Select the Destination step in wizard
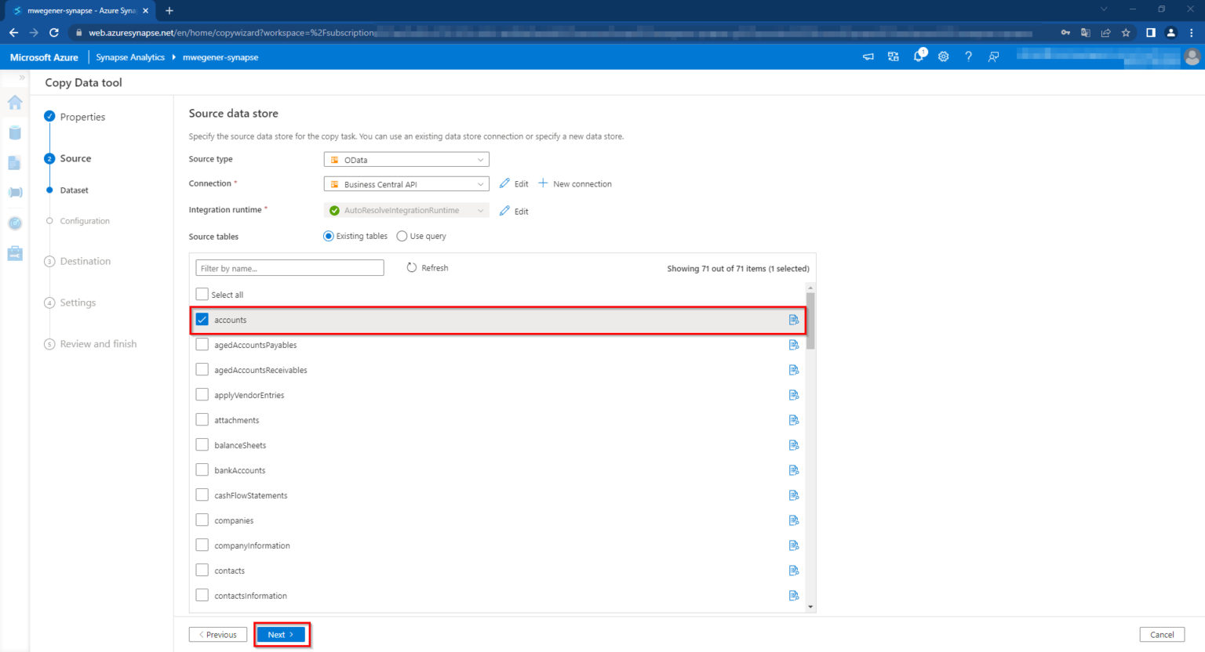 tap(85, 261)
